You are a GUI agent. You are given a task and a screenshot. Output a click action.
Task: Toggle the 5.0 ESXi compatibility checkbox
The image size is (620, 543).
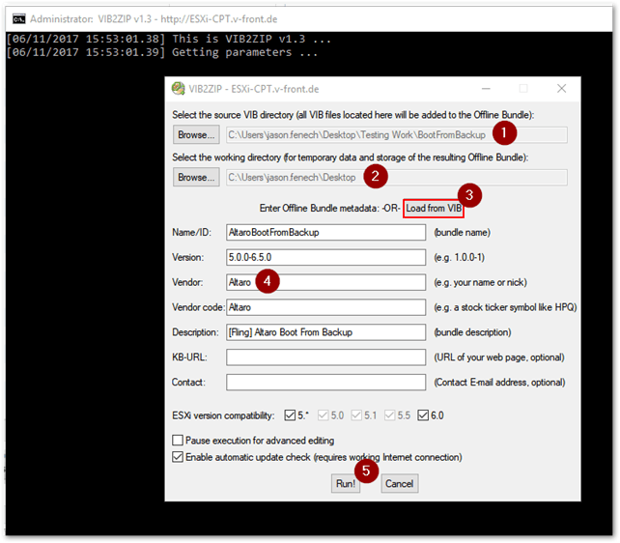(323, 415)
